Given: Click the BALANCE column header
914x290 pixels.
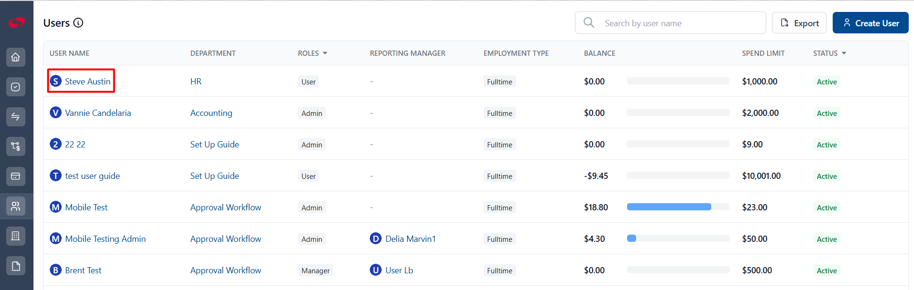Looking at the screenshot, I should (x=599, y=53).
